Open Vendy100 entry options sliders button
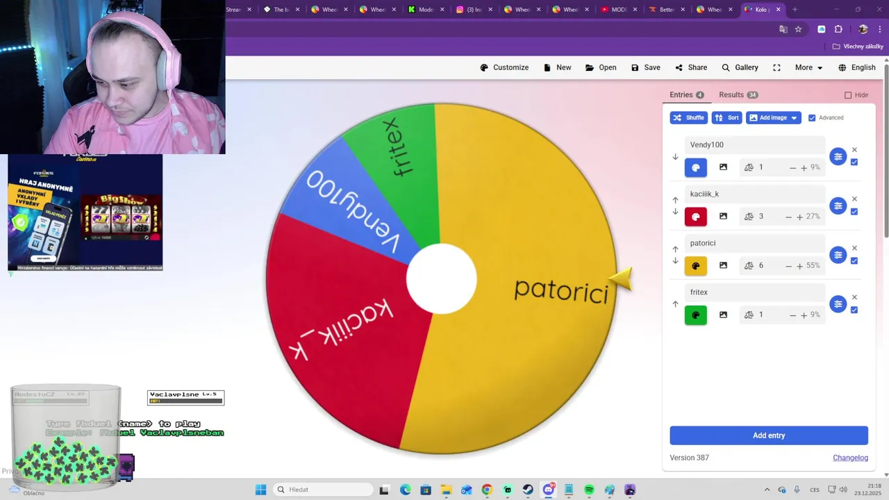 [x=838, y=156]
